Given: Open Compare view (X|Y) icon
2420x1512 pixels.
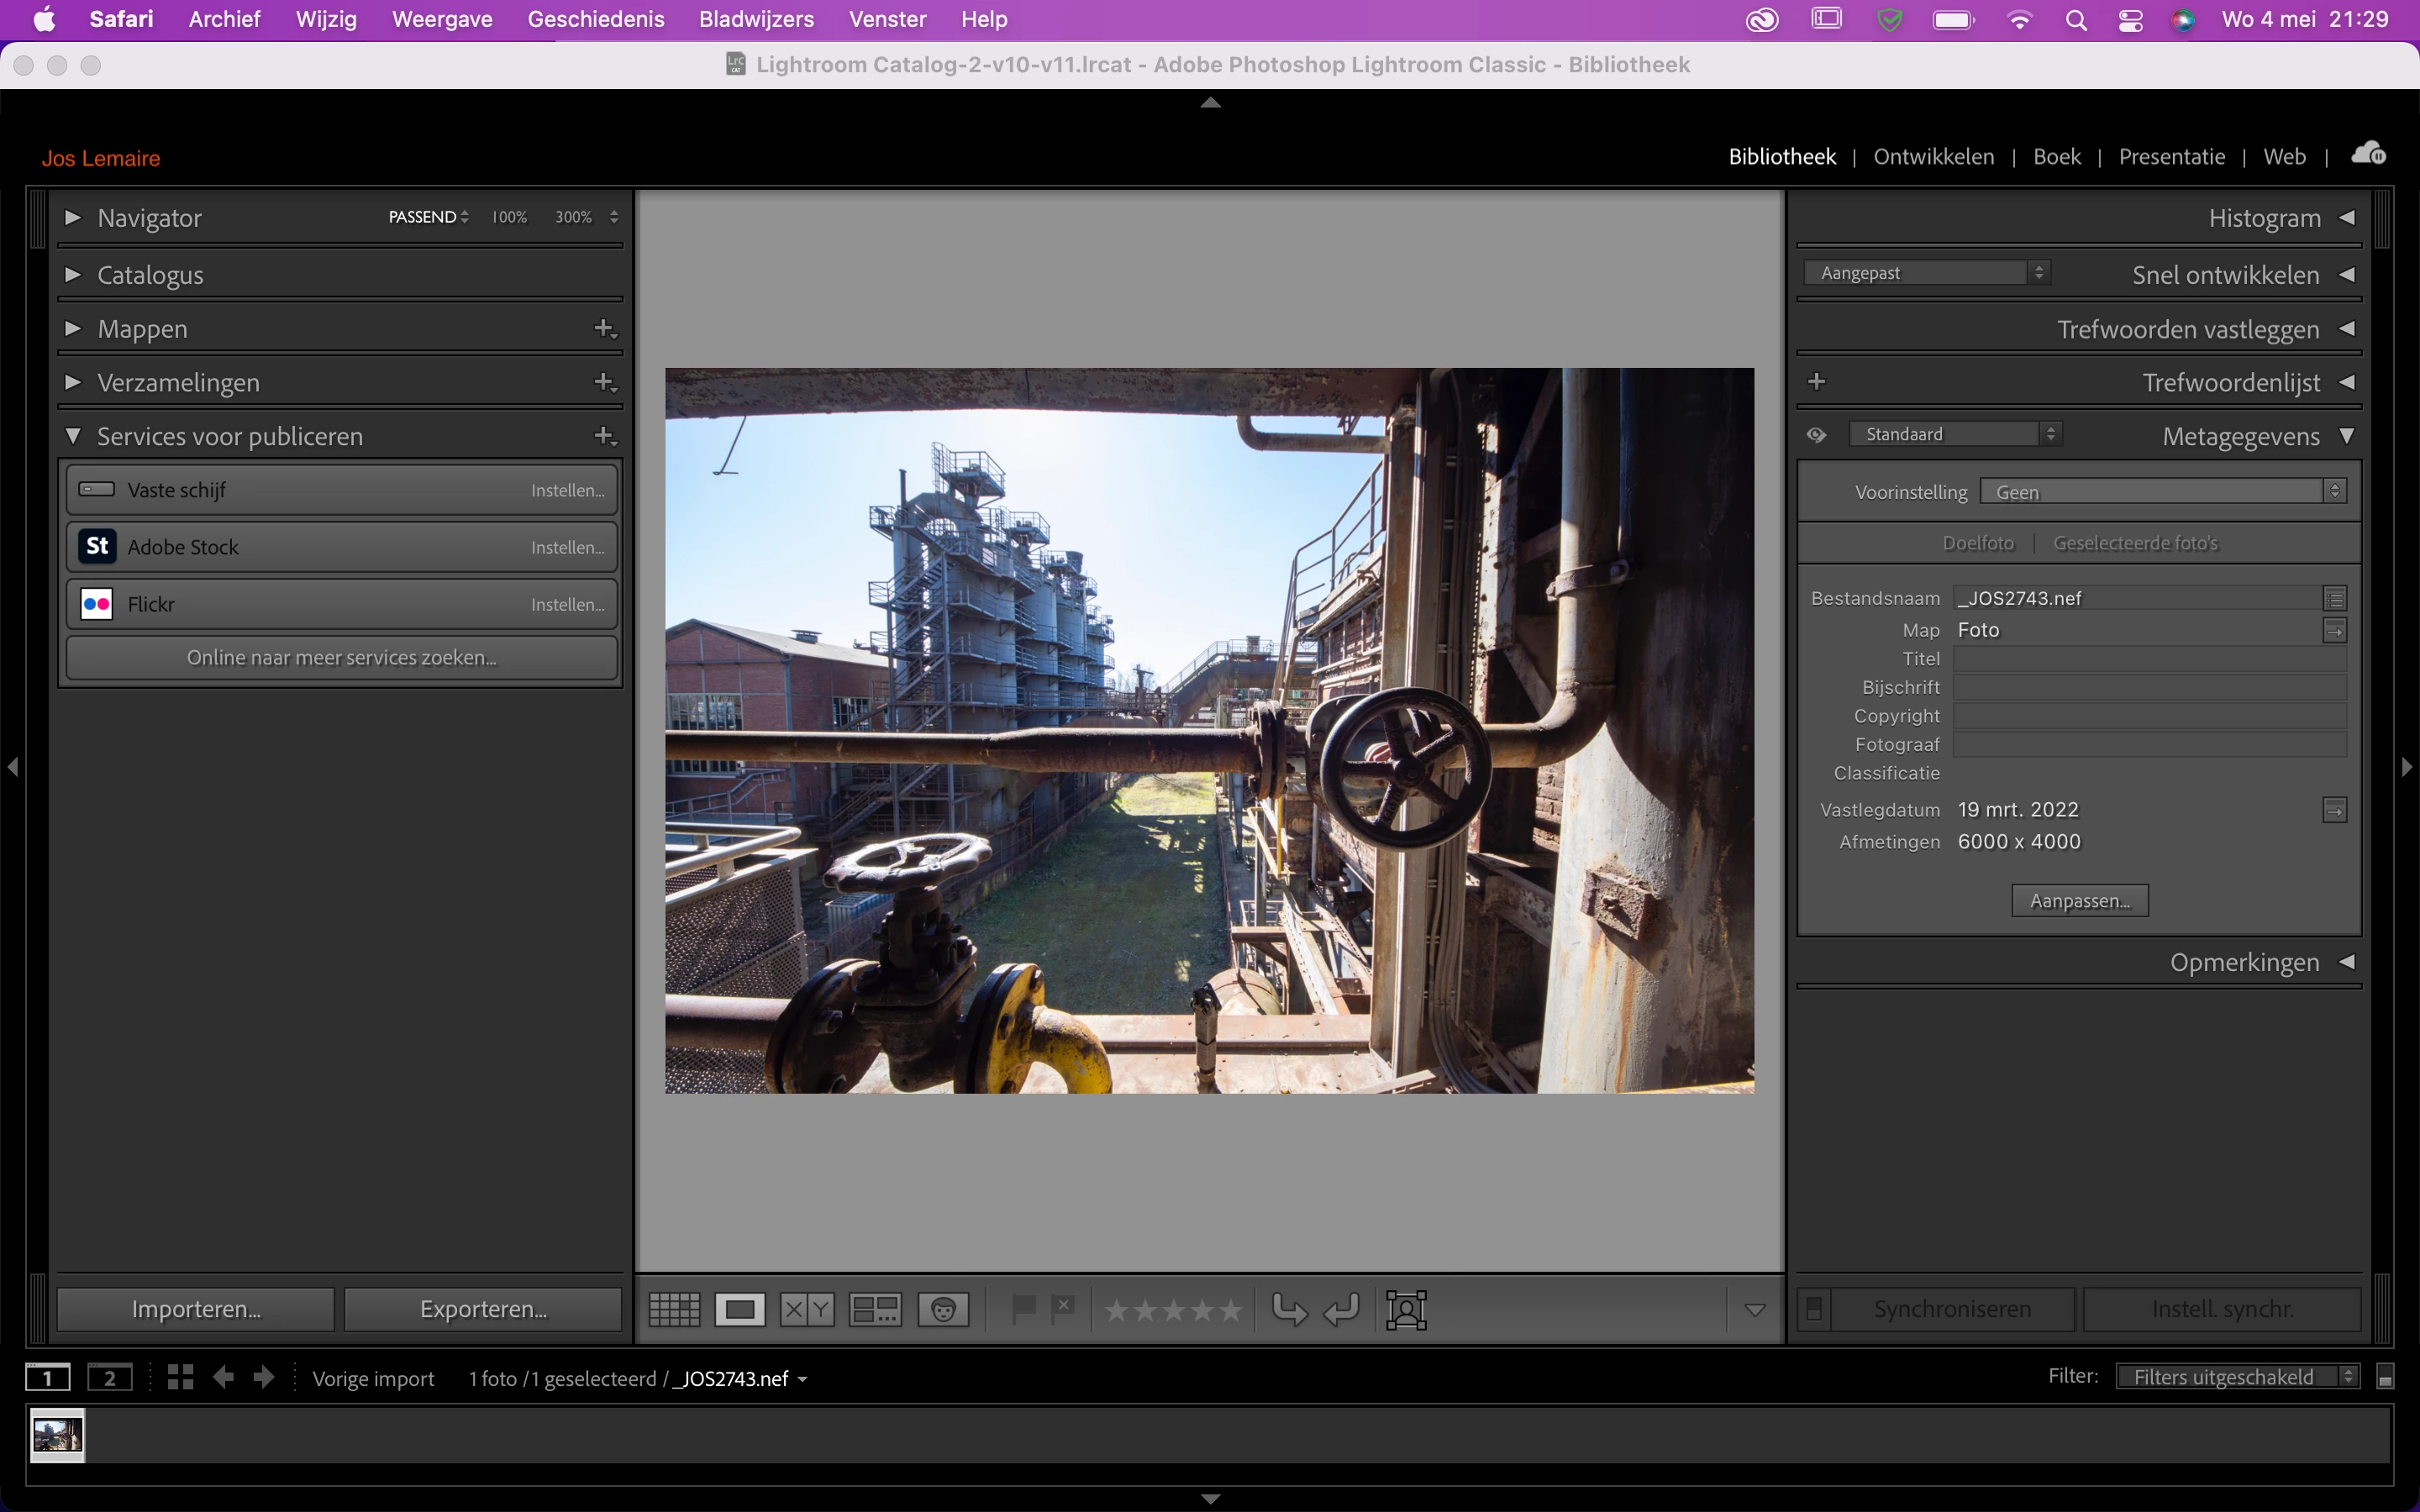Looking at the screenshot, I should coord(807,1309).
